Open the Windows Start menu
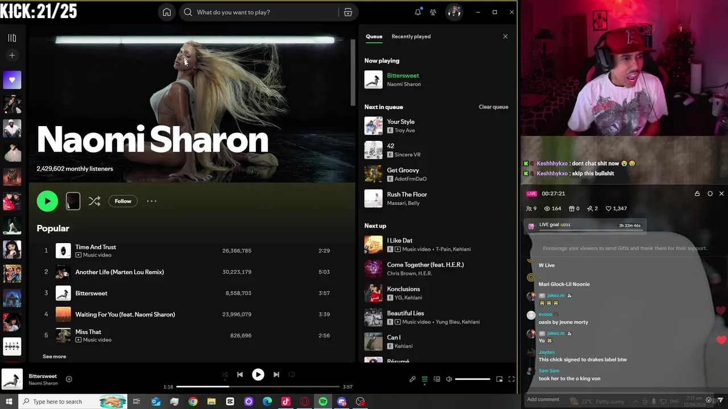728x409 pixels. click(x=9, y=402)
